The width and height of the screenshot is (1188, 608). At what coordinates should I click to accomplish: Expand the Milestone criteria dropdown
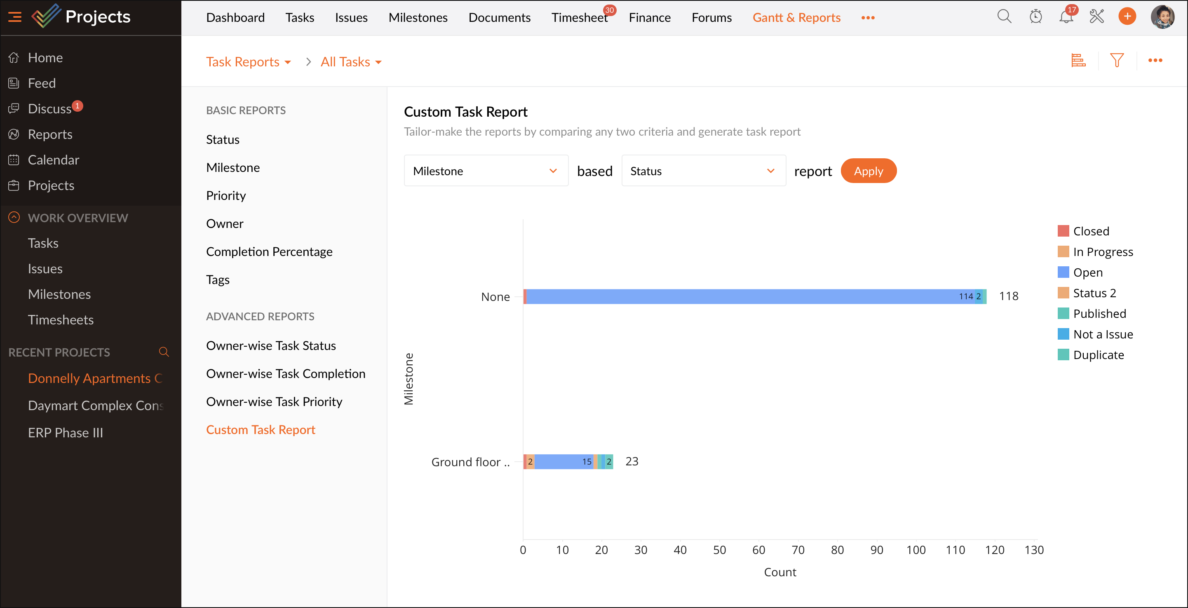pyautogui.click(x=486, y=171)
